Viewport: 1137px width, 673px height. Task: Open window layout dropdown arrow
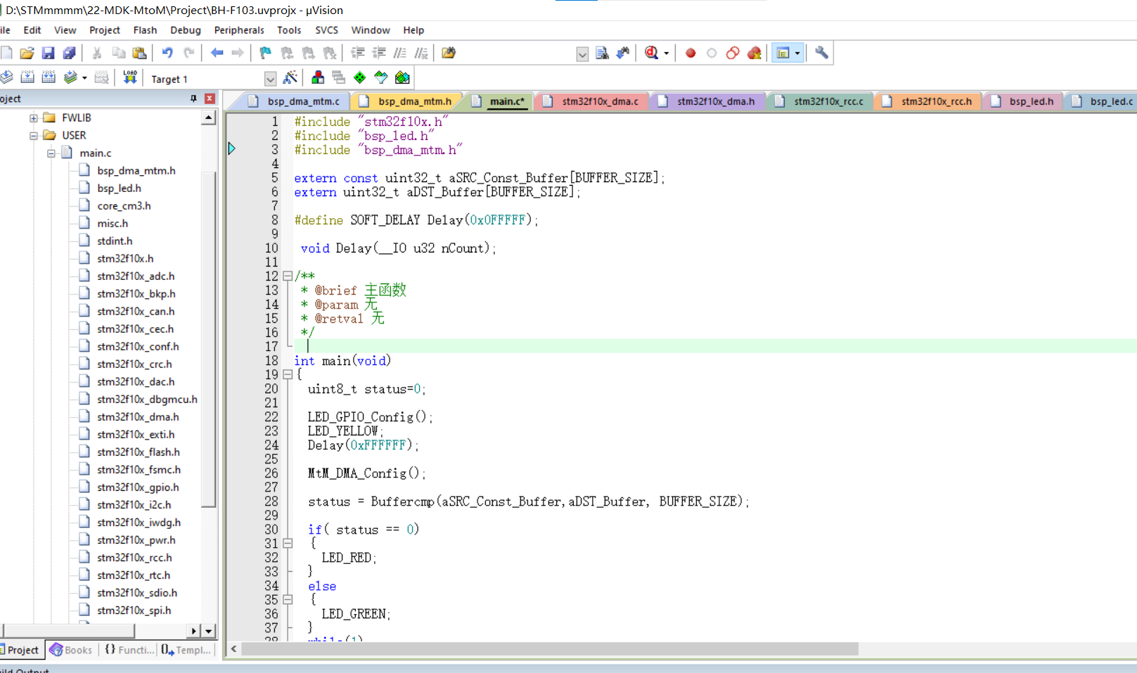(x=797, y=53)
